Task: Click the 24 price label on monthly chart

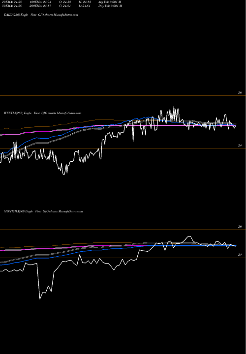Action: click(x=240, y=255)
